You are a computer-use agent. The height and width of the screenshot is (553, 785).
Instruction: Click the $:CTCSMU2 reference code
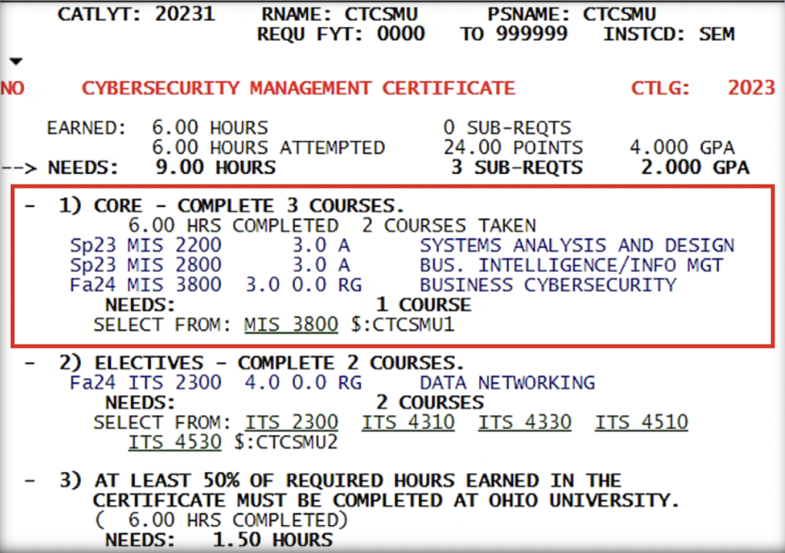286,442
